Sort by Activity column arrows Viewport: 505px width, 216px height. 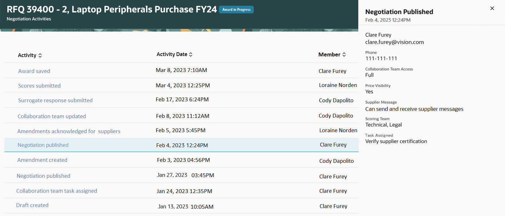pos(40,55)
